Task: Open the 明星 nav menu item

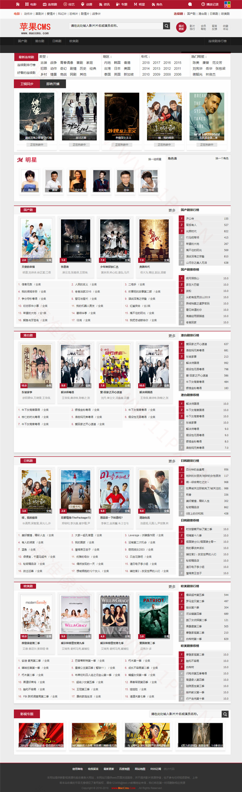Action: (140, 4)
